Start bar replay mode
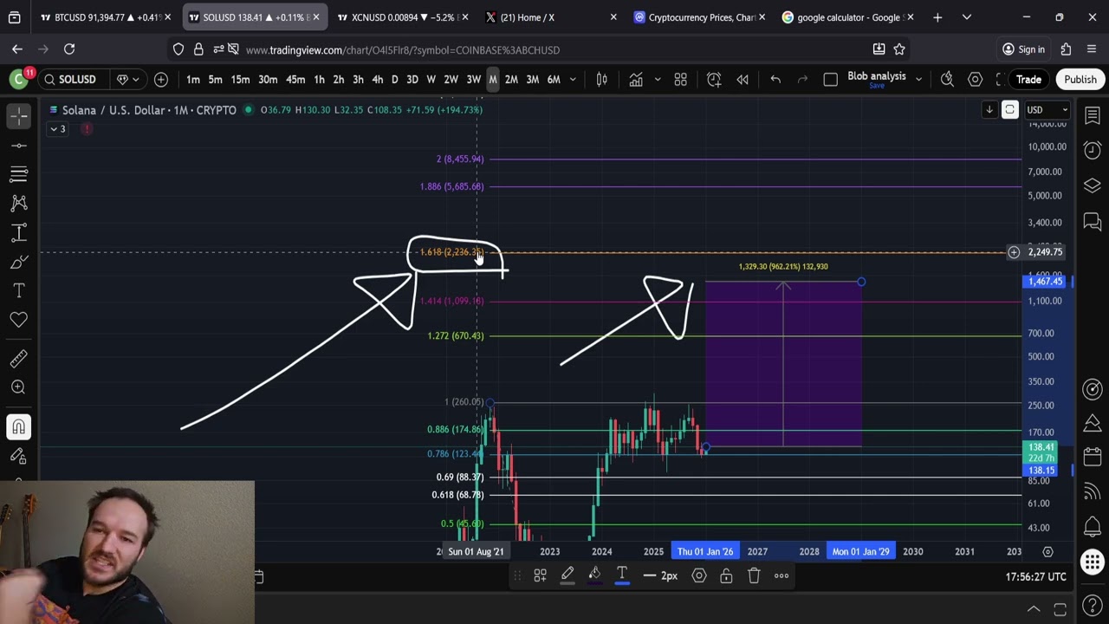 [x=743, y=80]
